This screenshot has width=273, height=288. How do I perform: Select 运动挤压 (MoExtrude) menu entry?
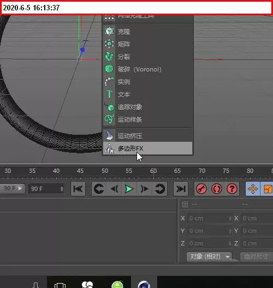(147, 136)
